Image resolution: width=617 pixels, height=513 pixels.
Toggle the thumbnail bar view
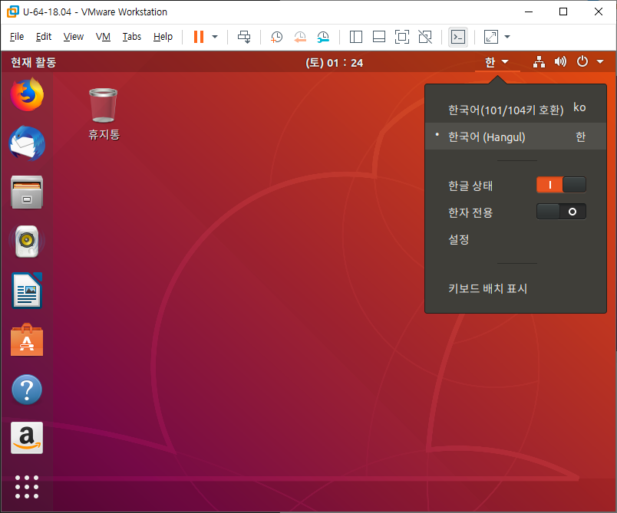(379, 37)
